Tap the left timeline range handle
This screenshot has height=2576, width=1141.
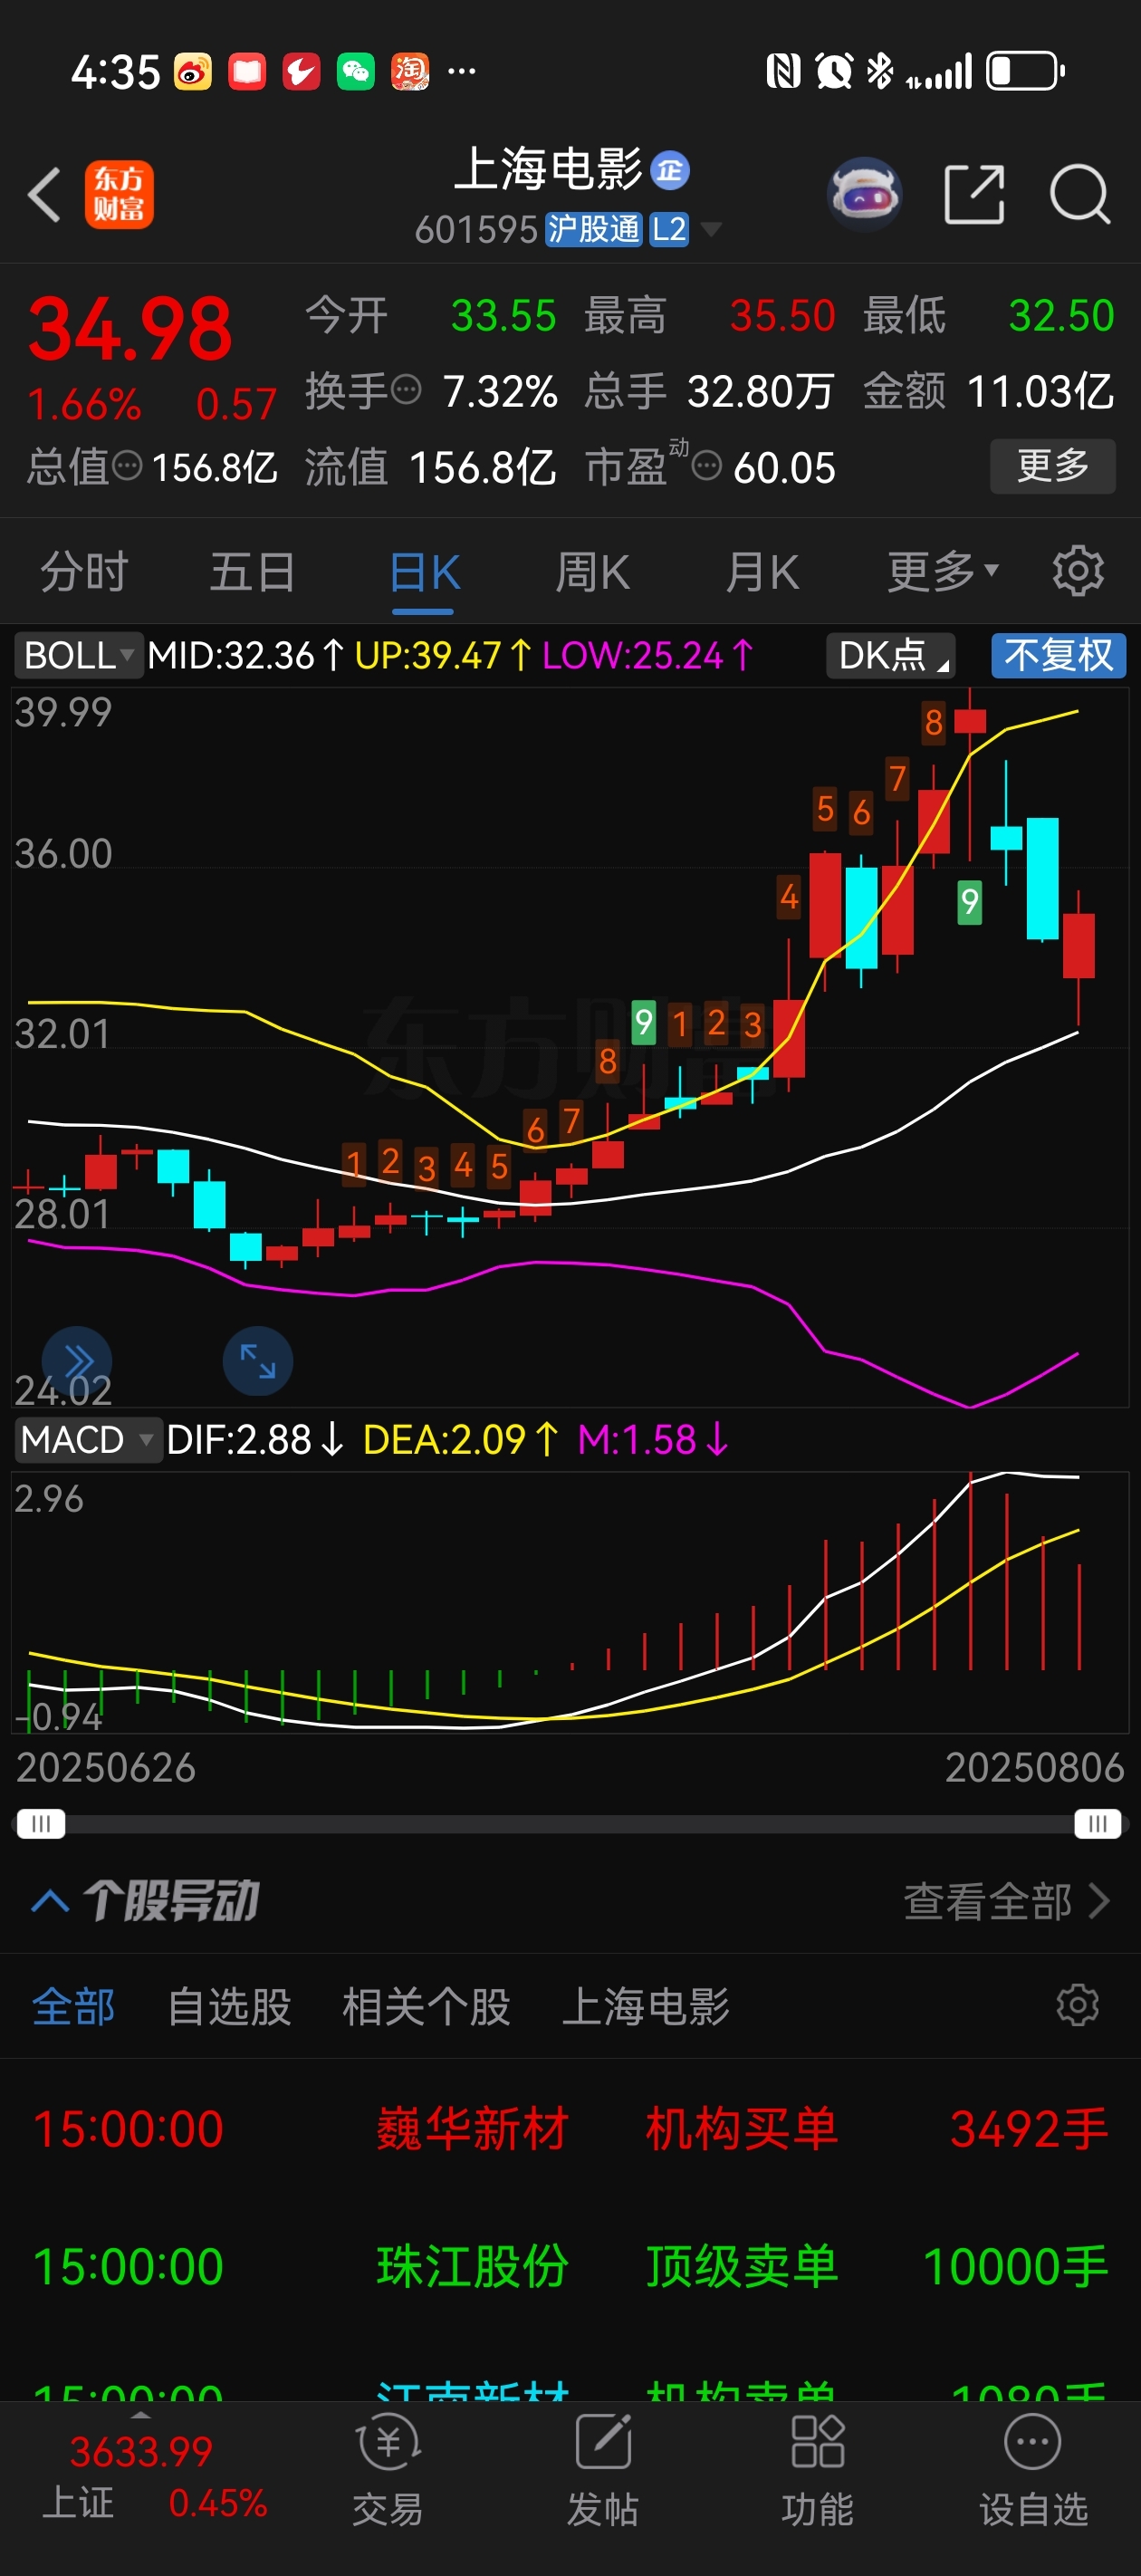41,1824
